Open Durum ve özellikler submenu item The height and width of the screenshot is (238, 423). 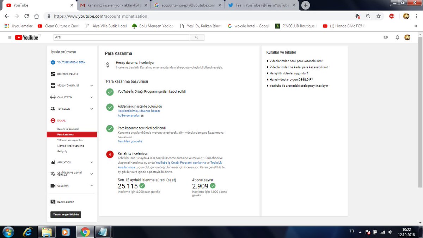68,129
